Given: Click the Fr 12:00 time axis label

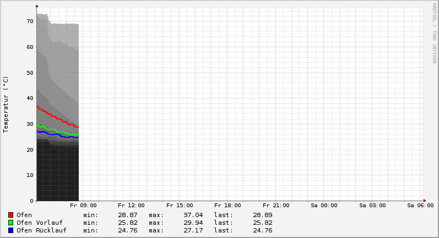Looking at the screenshot, I should click(x=131, y=206).
